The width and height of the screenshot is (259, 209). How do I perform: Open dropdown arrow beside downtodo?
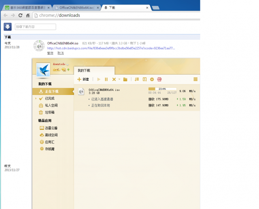pyautogui.click(x=68, y=65)
